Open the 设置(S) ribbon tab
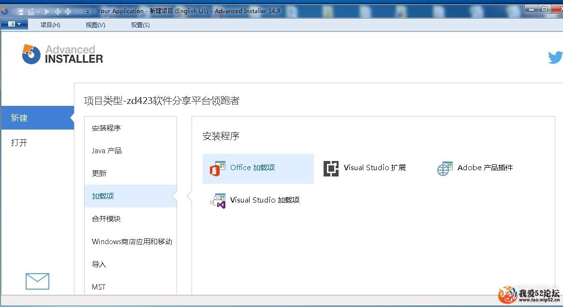 pos(140,25)
